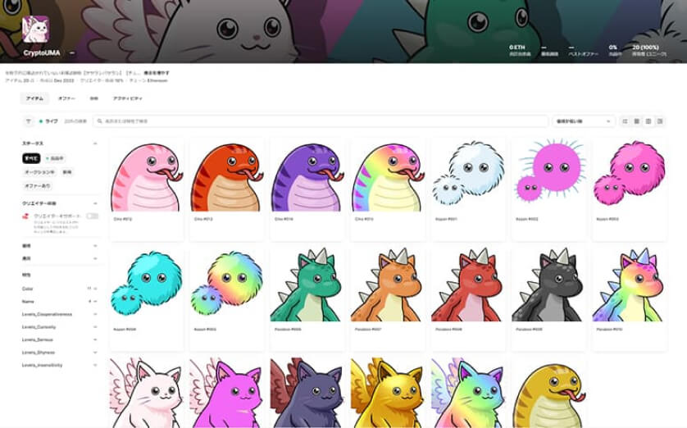Switch to the mosaic view layout icon
Viewport: 687px width, 428px height.
click(x=660, y=121)
